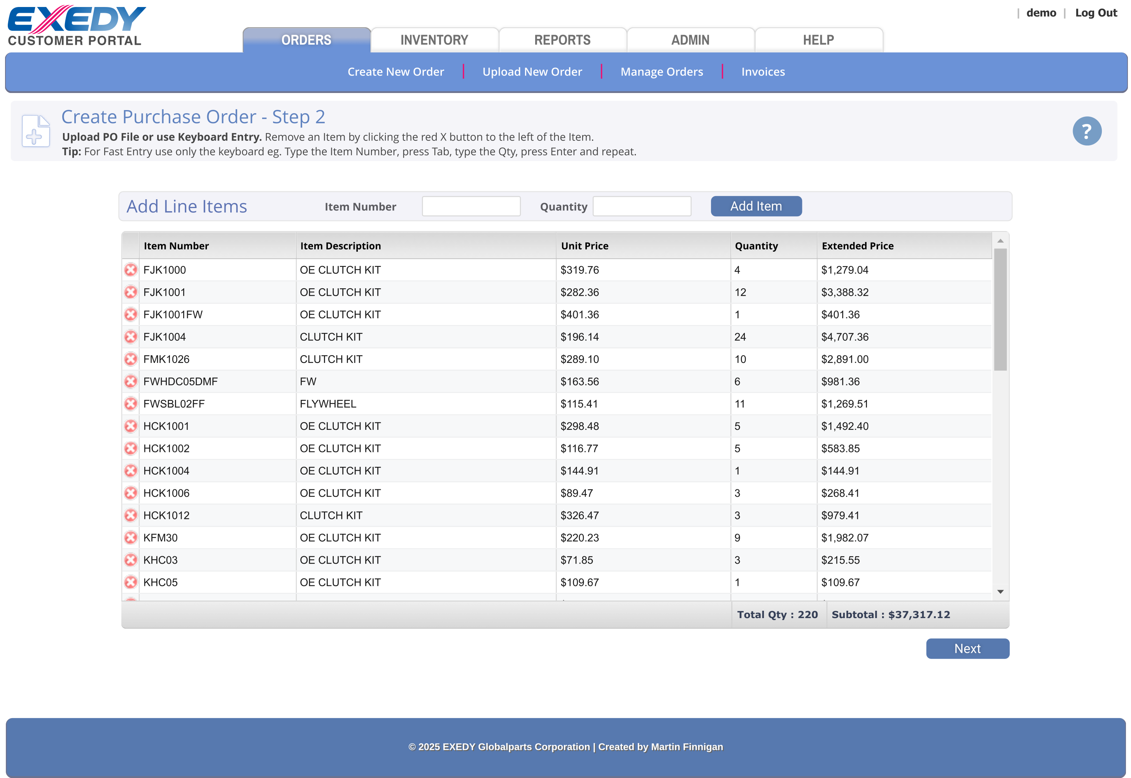Remove item KHC03 with red X
The image size is (1131, 778).
(131, 560)
